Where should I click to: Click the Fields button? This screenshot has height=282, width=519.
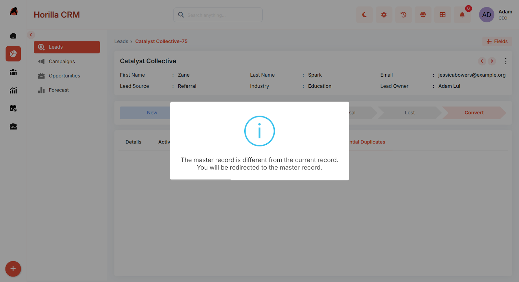click(497, 42)
